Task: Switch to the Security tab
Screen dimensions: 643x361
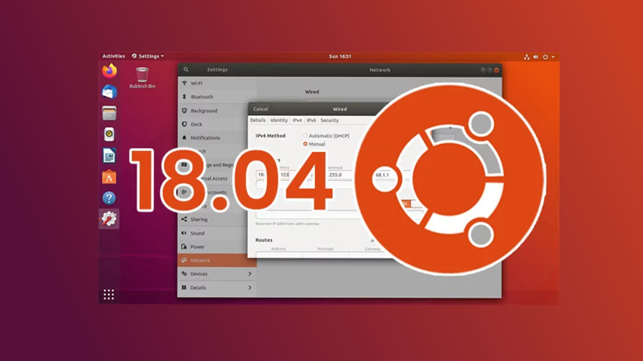Action: click(x=330, y=120)
